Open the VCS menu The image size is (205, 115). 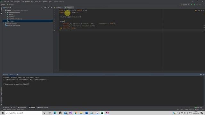[x=40, y=2]
